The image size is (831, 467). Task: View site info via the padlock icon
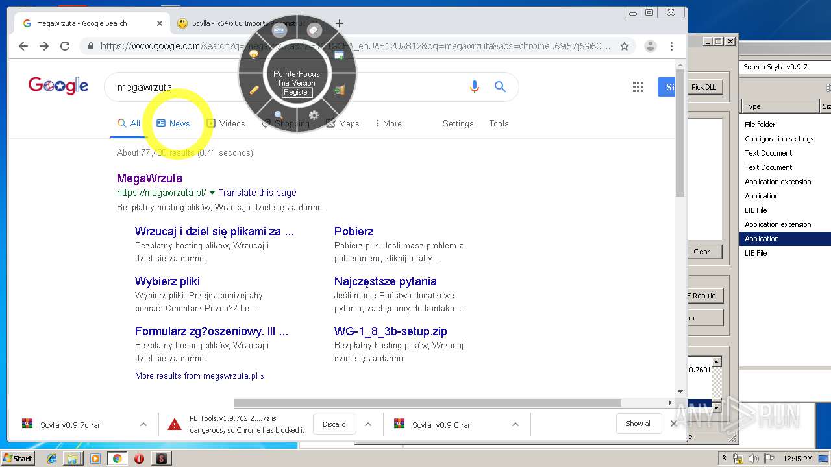click(91, 46)
